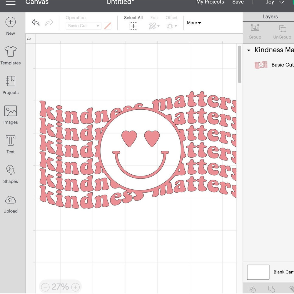This screenshot has height=294, width=294.
Task: Open the Templates panel
Action: pos(10,56)
